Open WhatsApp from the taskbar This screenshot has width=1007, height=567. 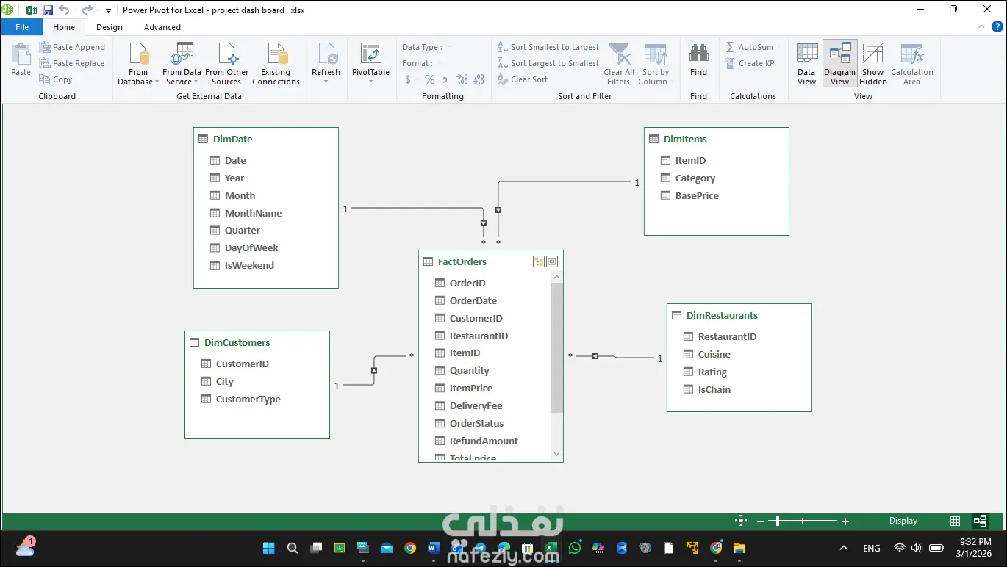(x=575, y=548)
